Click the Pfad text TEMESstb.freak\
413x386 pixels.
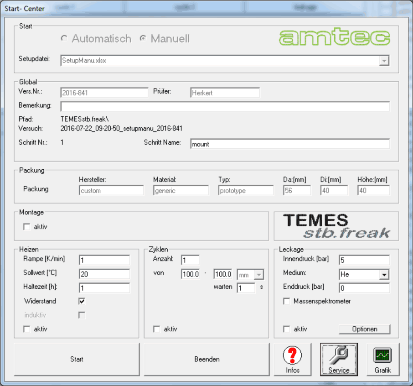(x=84, y=119)
